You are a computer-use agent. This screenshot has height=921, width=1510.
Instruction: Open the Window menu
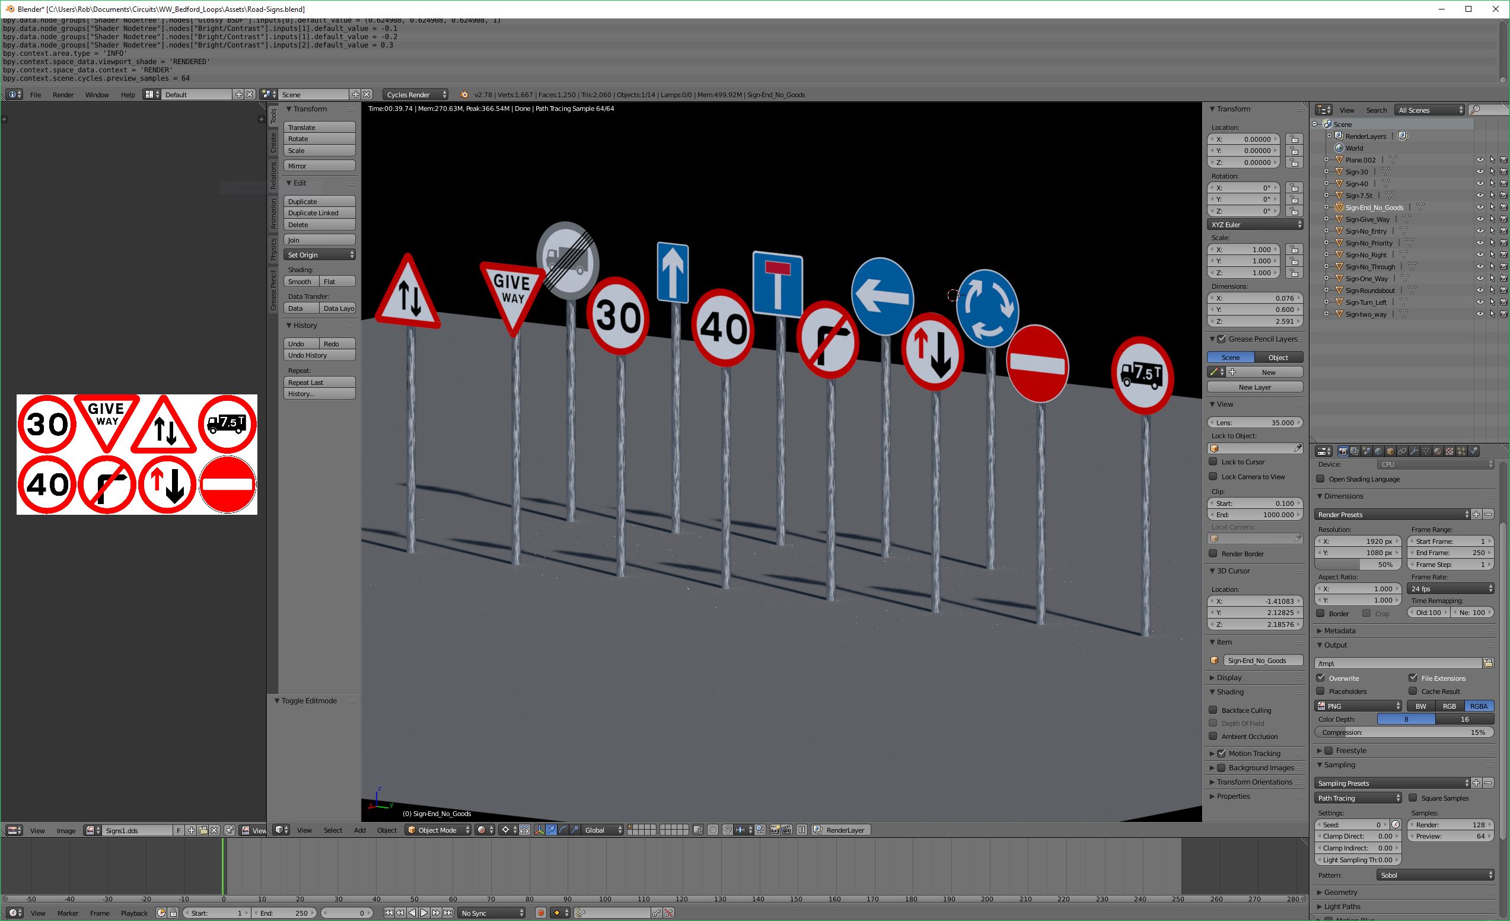click(x=97, y=94)
